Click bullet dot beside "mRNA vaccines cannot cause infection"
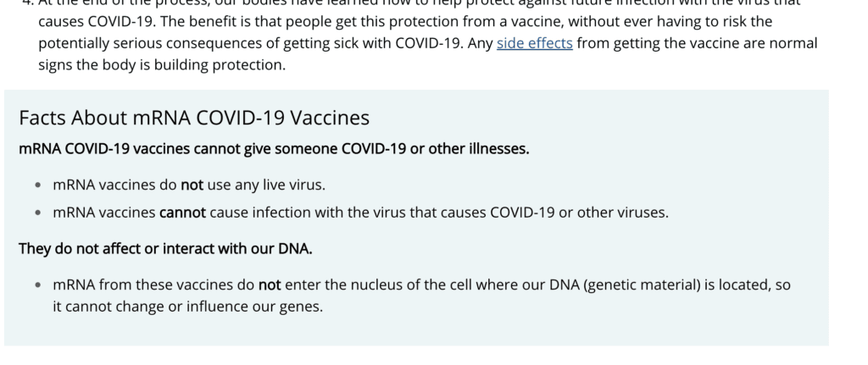This screenshot has width=868, height=365. (x=37, y=213)
